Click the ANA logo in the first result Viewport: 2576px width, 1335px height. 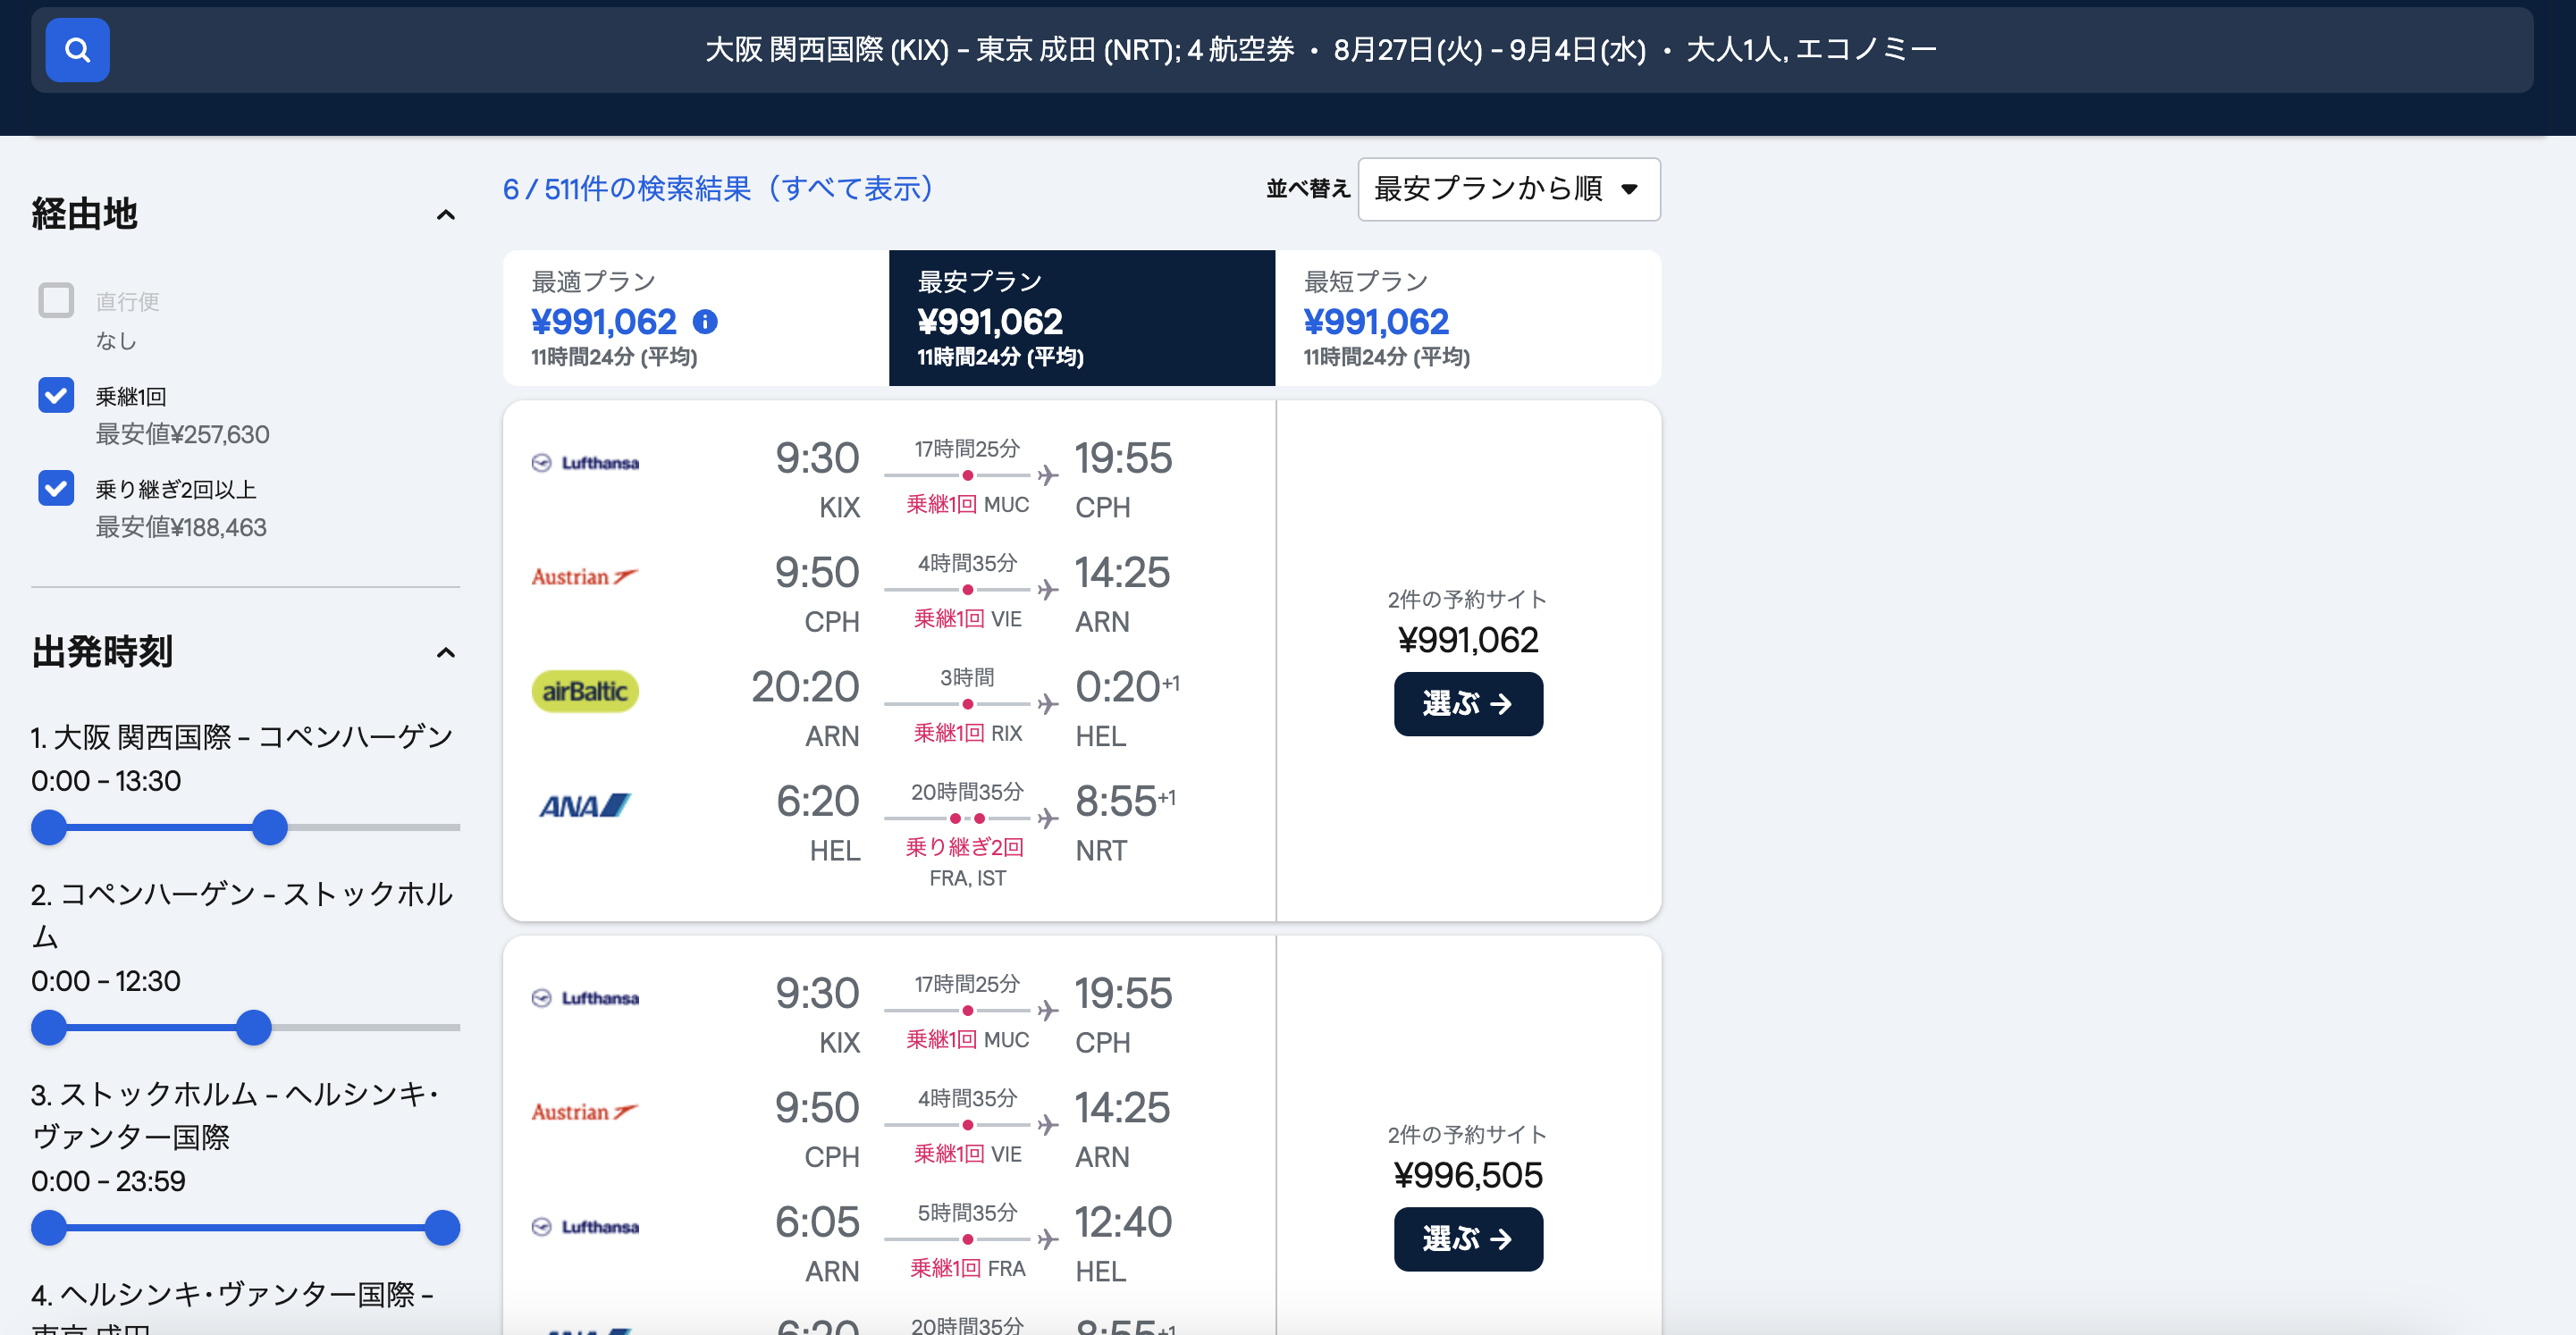(585, 805)
